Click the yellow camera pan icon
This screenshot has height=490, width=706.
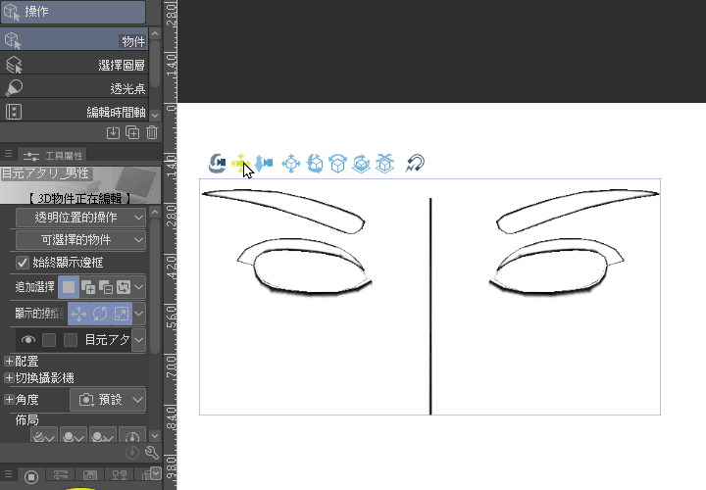pos(240,163)
